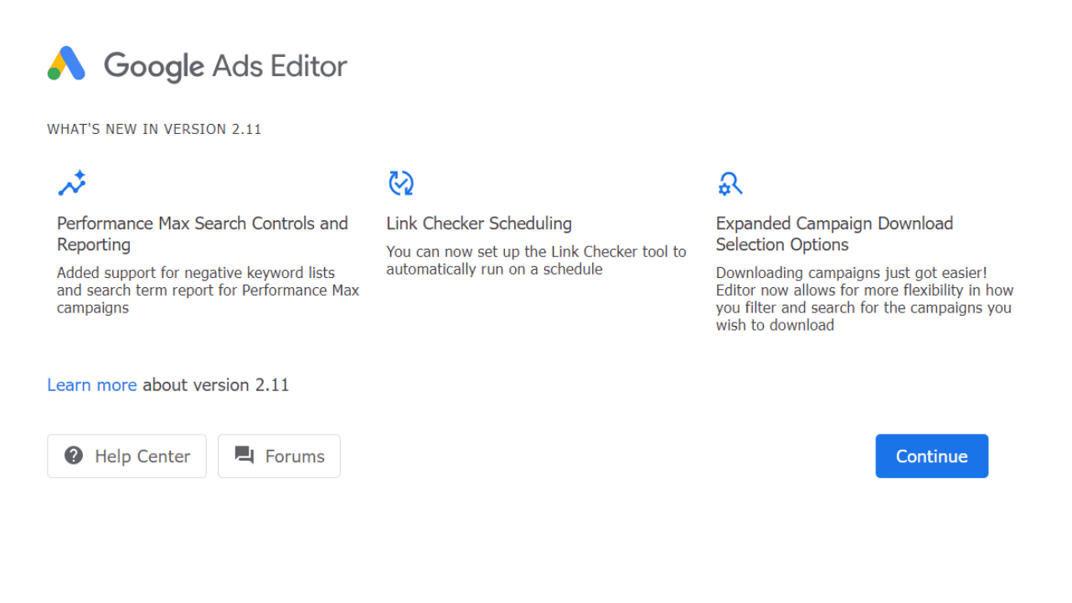Click the campaign download magnifier gear icon
This screenshot has height=603, width=1072.
pyautogui.click(x=730, y=183)
